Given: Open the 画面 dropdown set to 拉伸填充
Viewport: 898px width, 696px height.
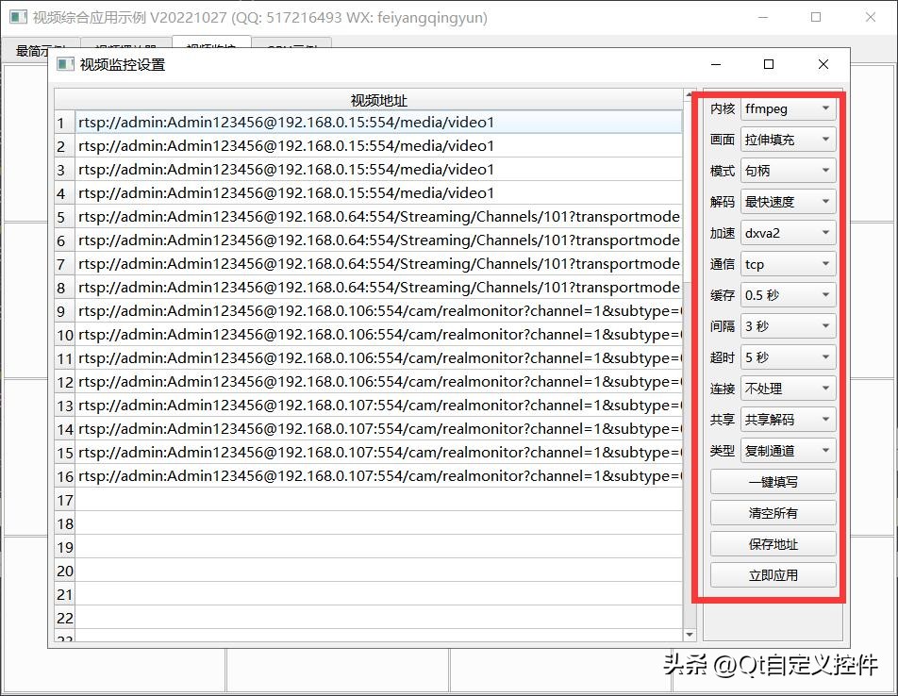Looking at the screenshot, I should [x=789, y=139].
